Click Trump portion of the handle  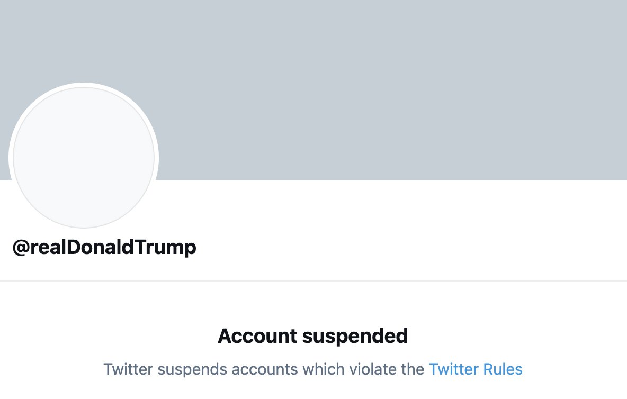click(x=165, y=248)
